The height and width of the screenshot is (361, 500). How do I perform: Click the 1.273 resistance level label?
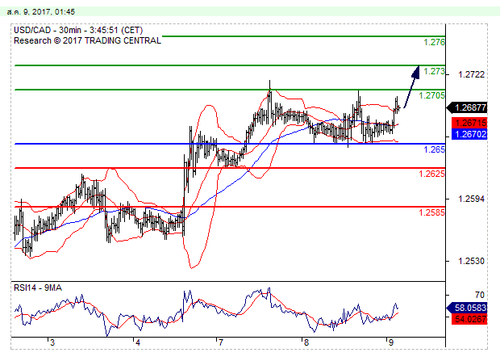coord(434,71)
